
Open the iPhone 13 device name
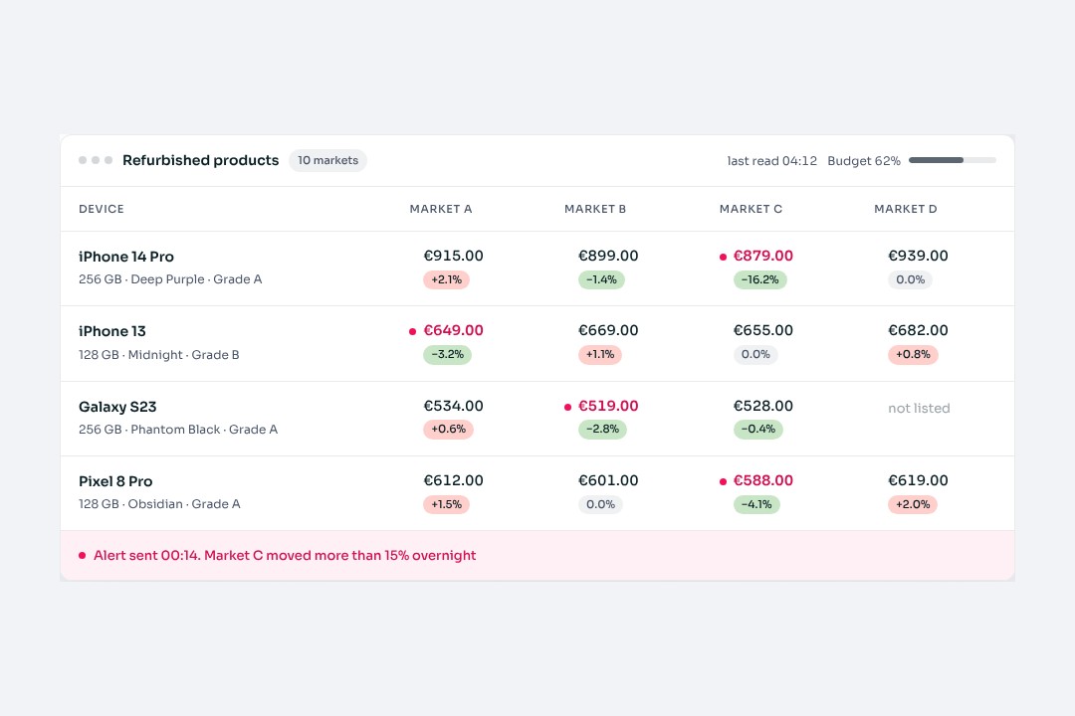point(112,331)
